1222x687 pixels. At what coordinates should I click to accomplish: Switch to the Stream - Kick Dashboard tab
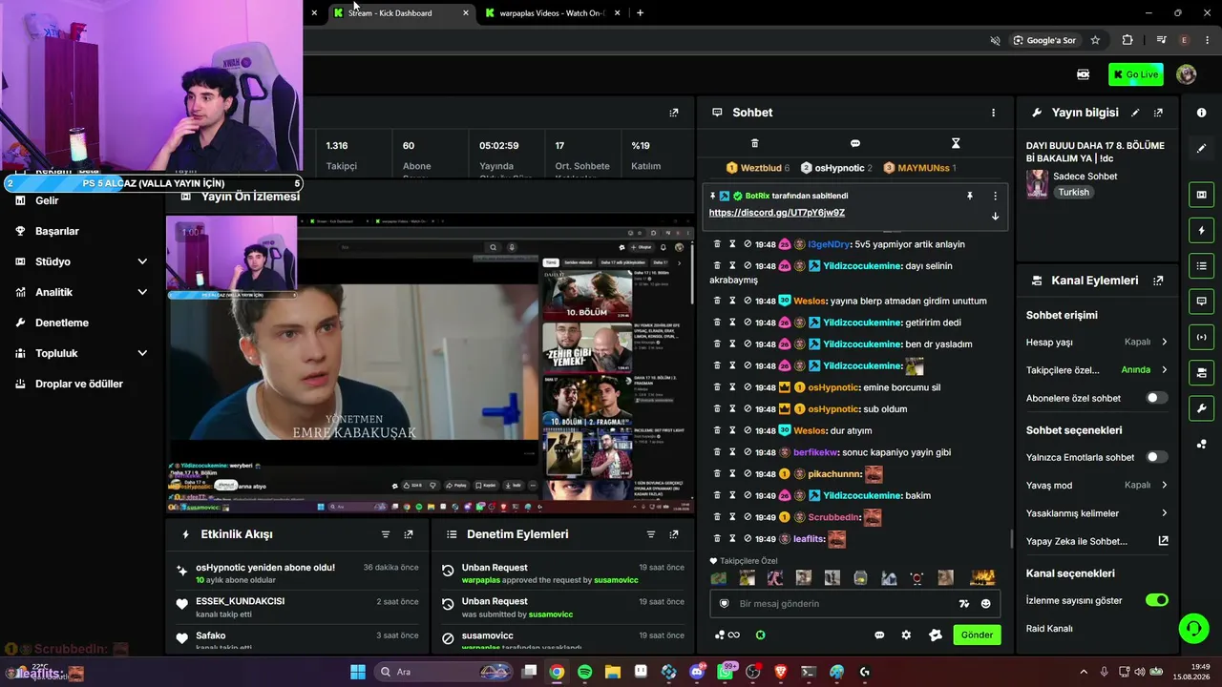(400, 13)
